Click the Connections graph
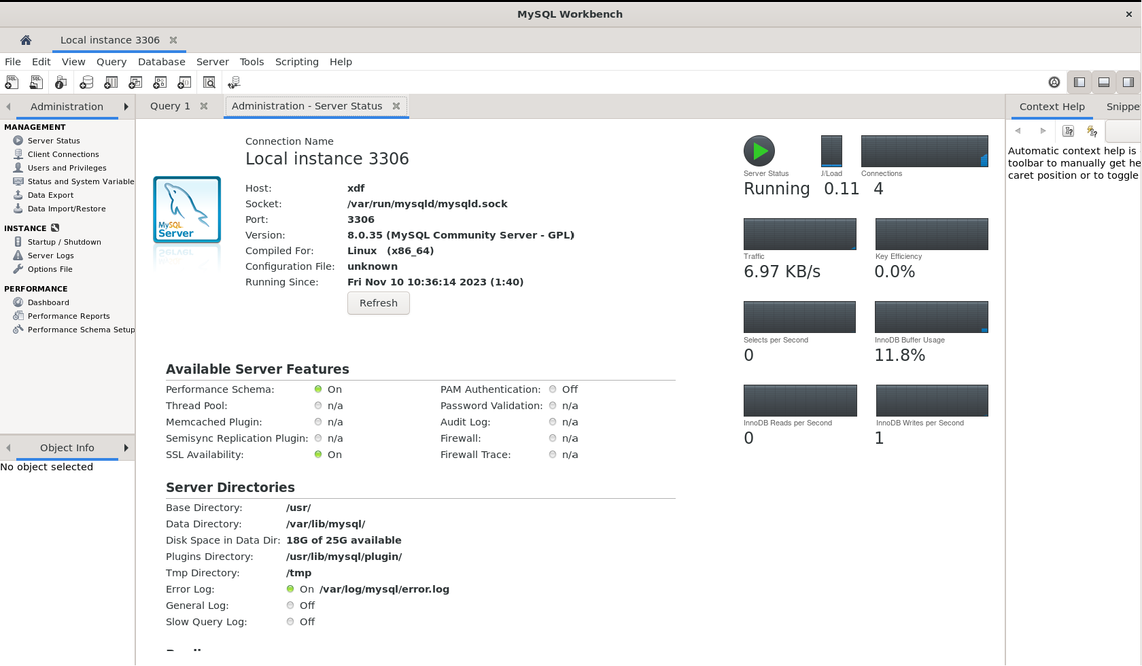Viewport: 1142px width, 666px height. 924,151
